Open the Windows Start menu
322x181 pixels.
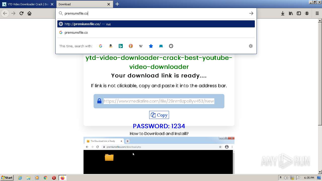tap(7, 177)
